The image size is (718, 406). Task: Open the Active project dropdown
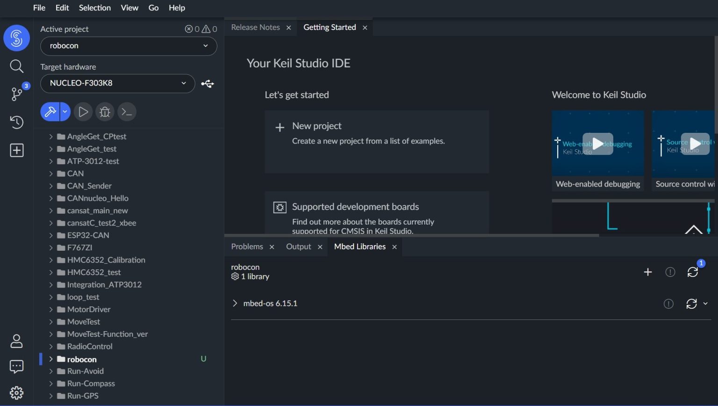pyautogui.click(x=129, y=46)
